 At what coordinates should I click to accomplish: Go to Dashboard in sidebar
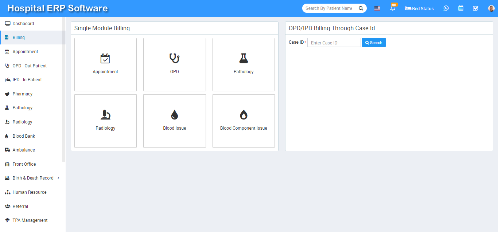coord(23,24)
